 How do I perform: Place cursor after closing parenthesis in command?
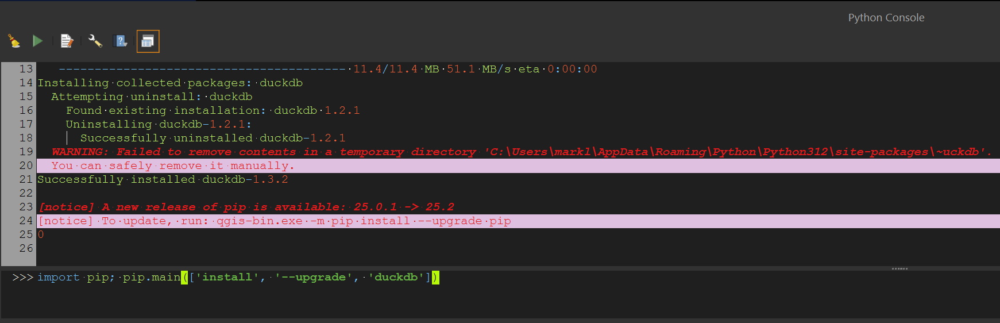point(440,278)
